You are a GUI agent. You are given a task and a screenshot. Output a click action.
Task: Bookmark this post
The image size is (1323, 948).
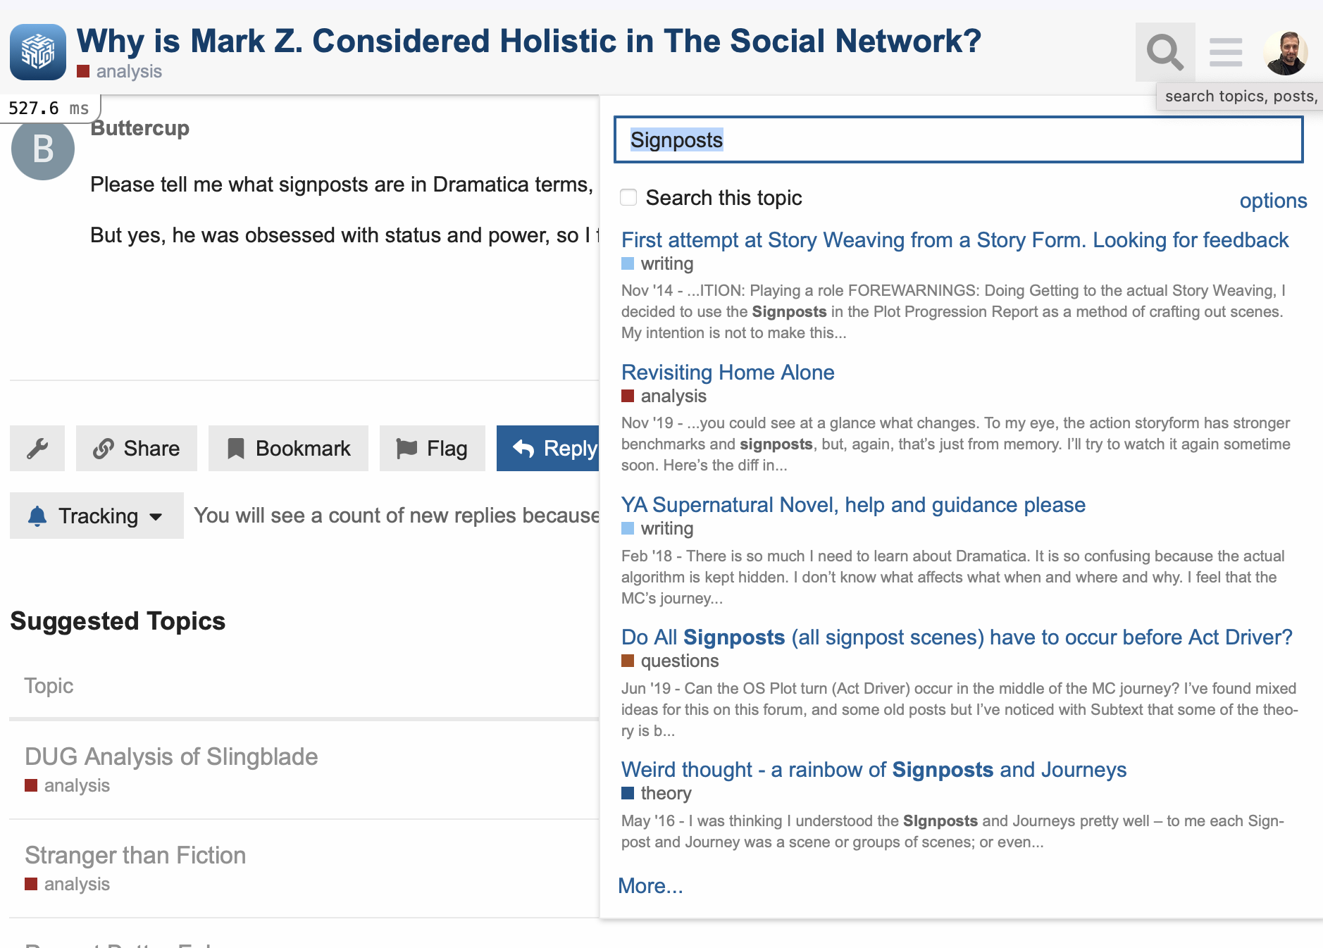click(x=288, y=448)
